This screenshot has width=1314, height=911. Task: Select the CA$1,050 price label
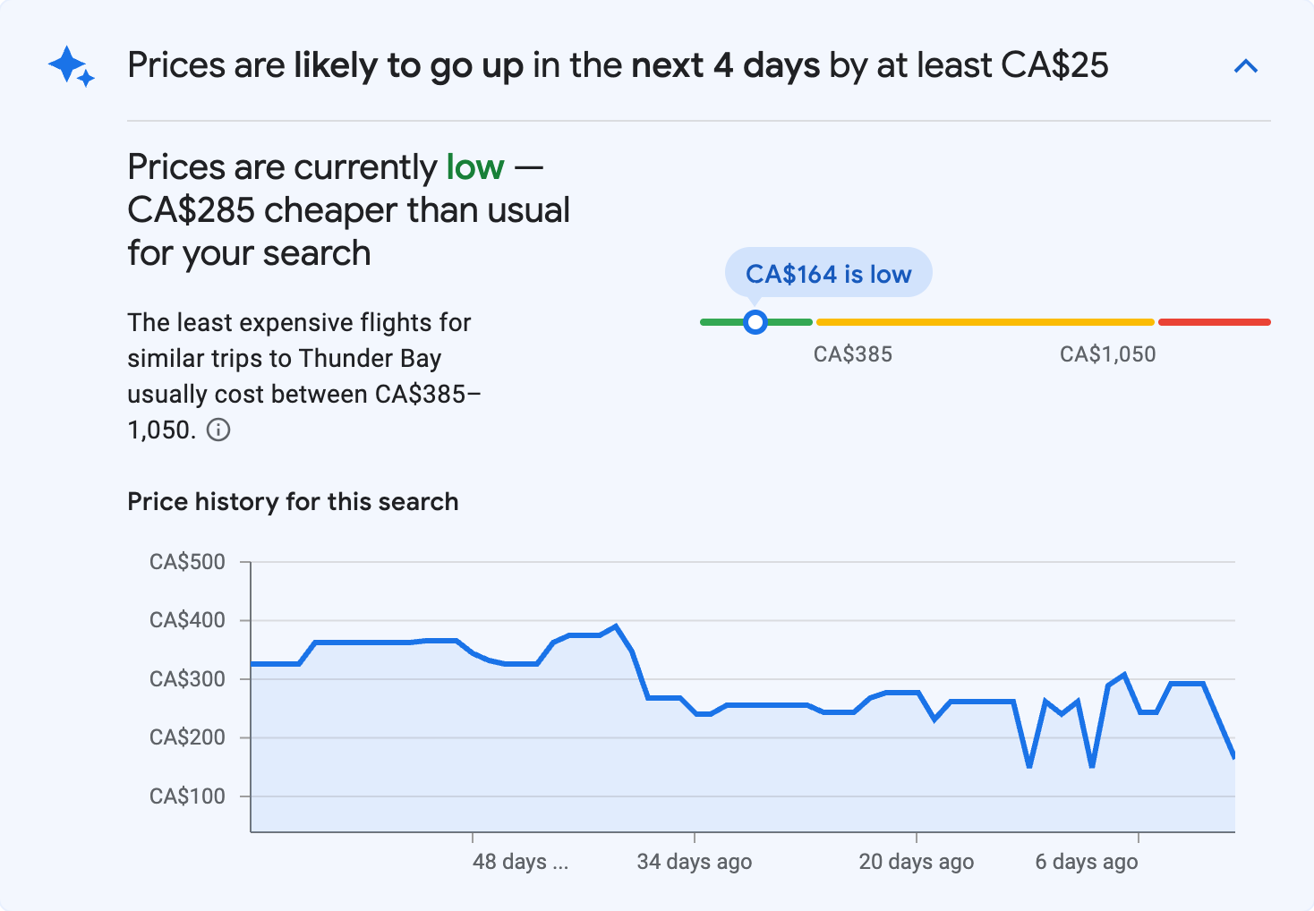pos(1107,353)
